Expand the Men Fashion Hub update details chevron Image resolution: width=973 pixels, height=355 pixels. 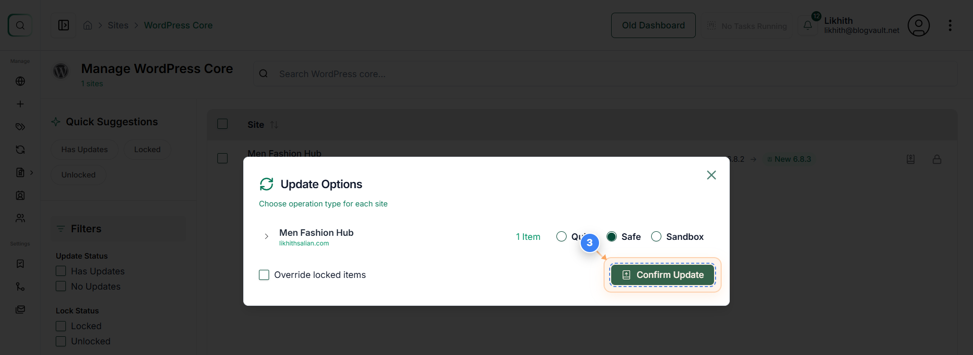[266, 236]
